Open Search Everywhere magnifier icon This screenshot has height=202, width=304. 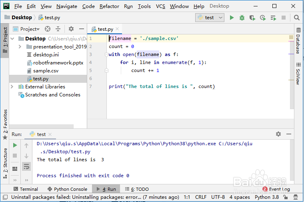(x=296, y=18)
